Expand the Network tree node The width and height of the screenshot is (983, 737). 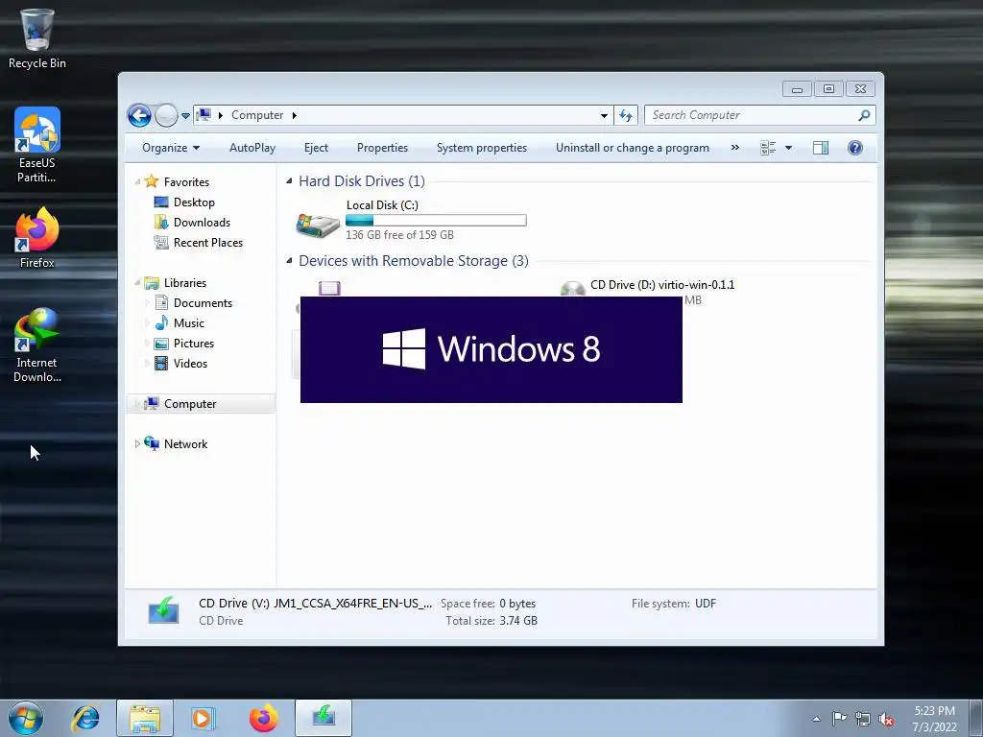tap(137, 444)
